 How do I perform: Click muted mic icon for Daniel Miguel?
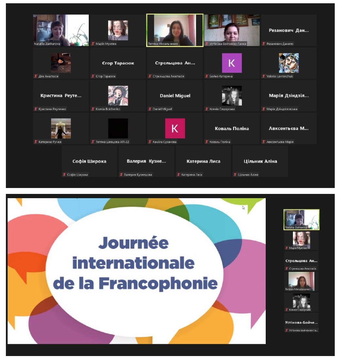pyautogui.click(x=150, y=109)
